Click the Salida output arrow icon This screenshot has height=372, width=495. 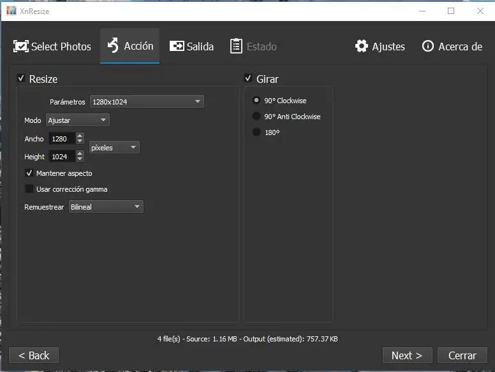pos(177,46)
